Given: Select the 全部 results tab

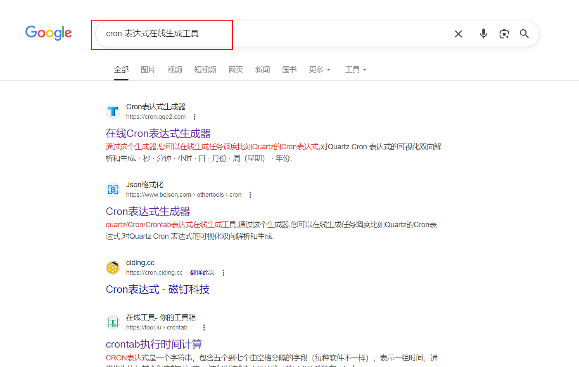Looking at the screenshot, I should pos(121,70).
